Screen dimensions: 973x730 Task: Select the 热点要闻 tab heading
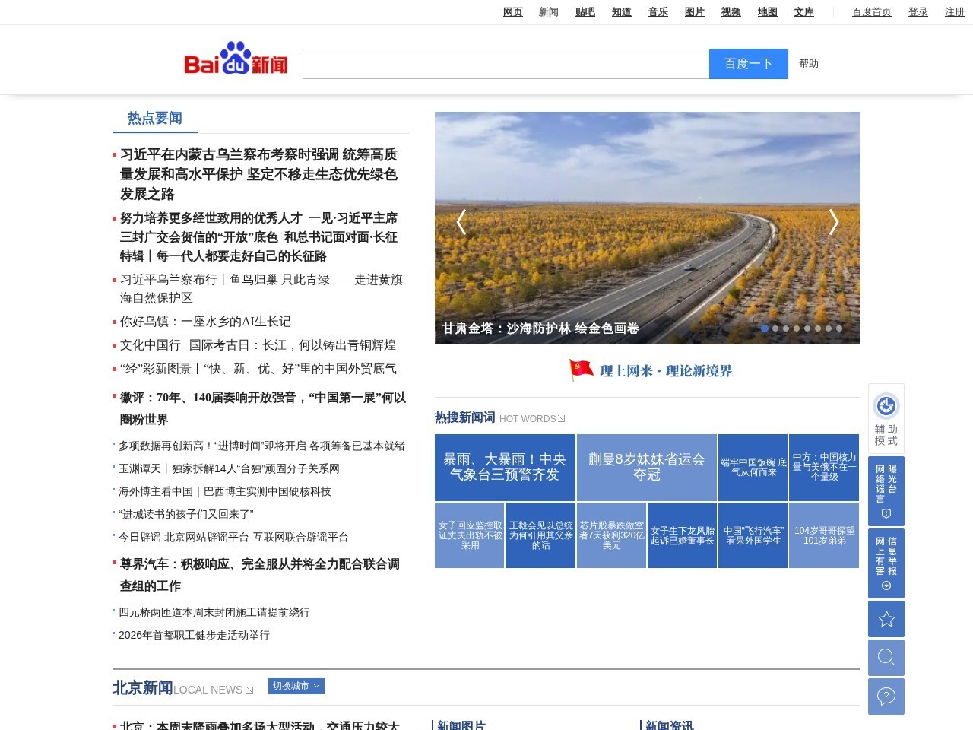[x=155, y=118]
